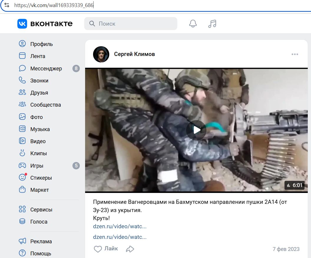Screen dimensions: 311x258
Task: Click the share arrow icon on the post
Action: coord(130,249)
